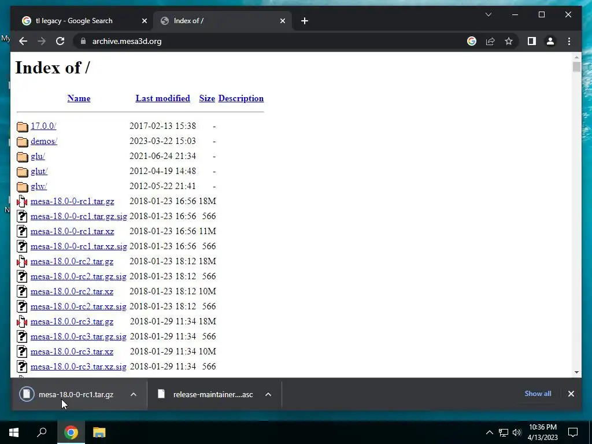
Task: Open the glut/ directory
Action: (39, 171)
